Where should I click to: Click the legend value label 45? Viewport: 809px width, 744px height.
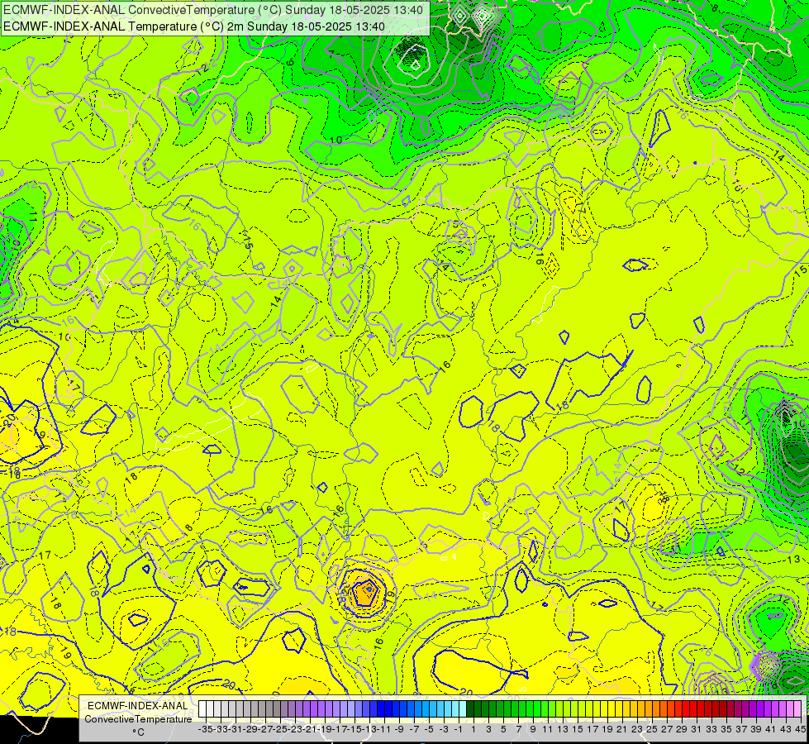pyautogui.click(x=800, y=729)
